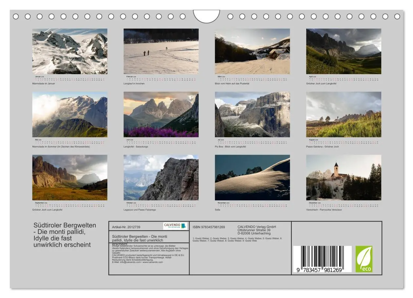Click the barcode number '9 783457 981269'
413x298 pixels.
(x=319, y=270)
